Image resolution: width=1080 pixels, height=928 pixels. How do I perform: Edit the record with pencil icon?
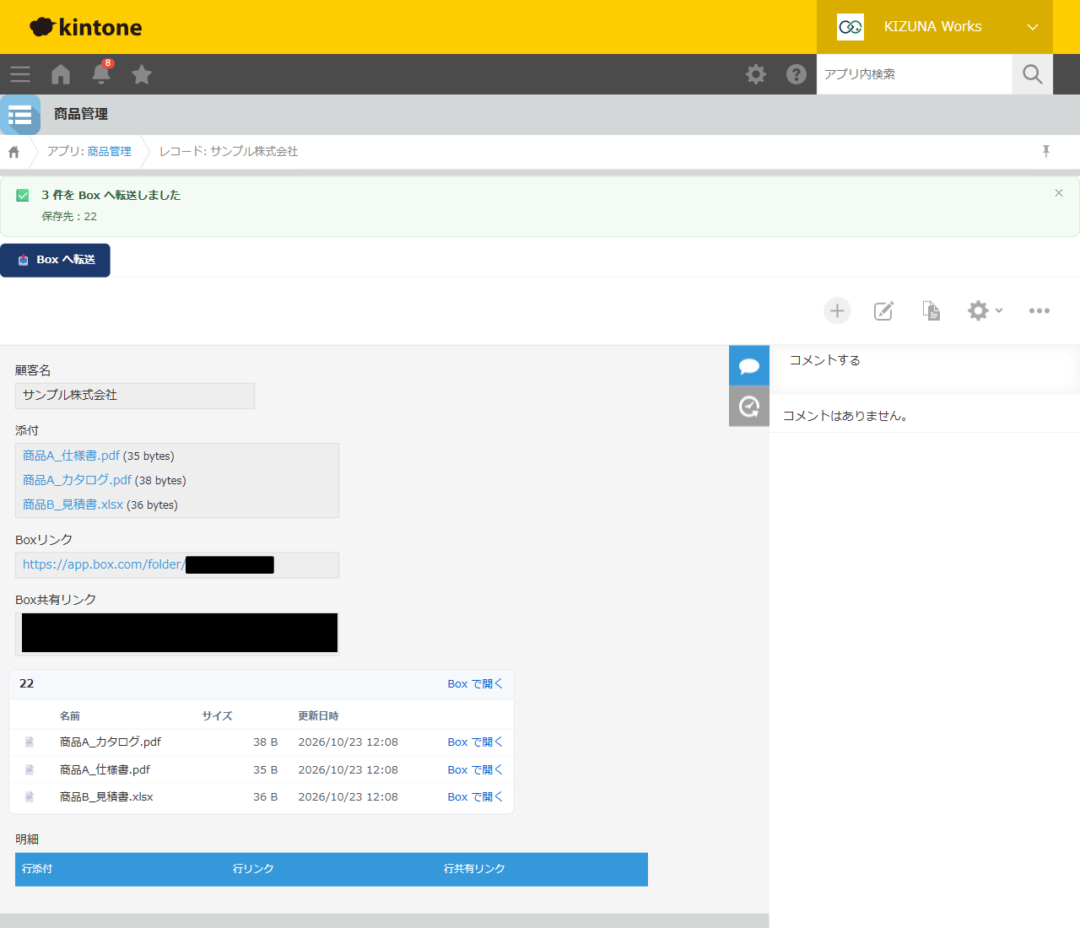coord(883,310)
